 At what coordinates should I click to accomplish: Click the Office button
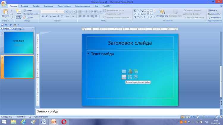[x=4, y=3]
